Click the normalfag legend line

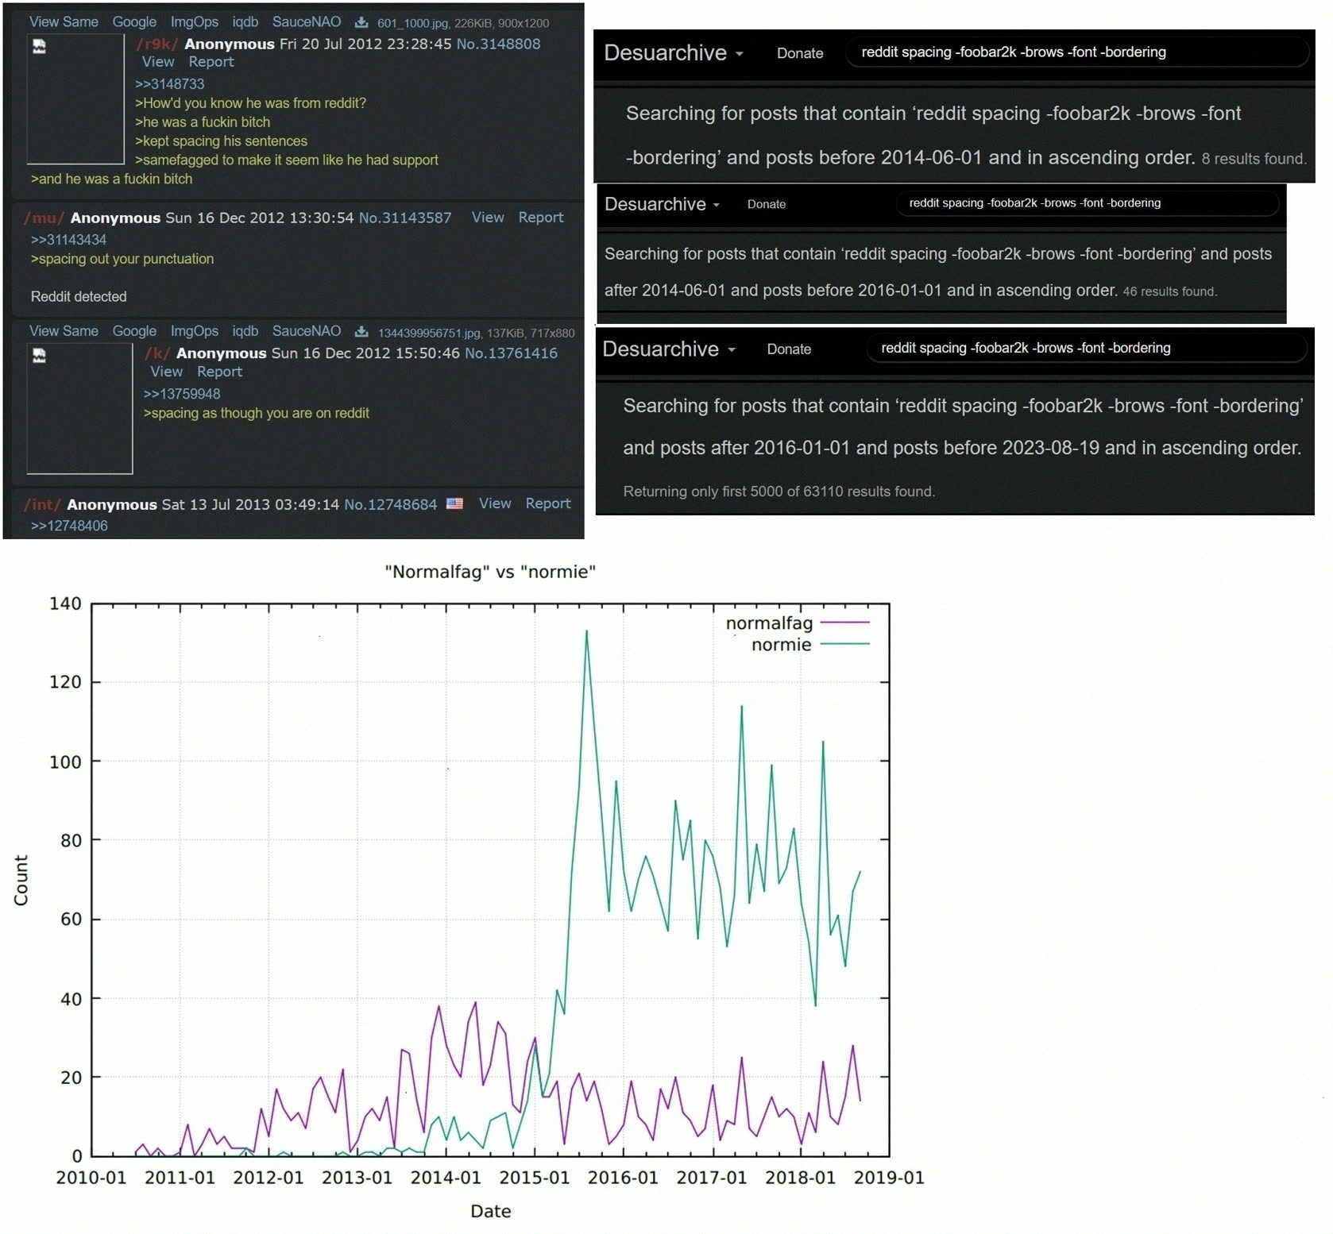click(x=844, y=623)
